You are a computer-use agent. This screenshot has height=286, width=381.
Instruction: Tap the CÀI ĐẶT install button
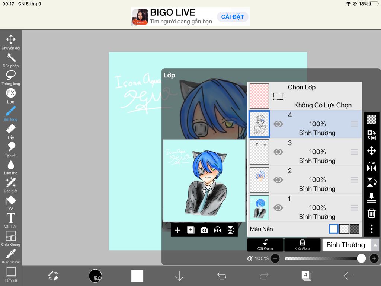[233, 17]
